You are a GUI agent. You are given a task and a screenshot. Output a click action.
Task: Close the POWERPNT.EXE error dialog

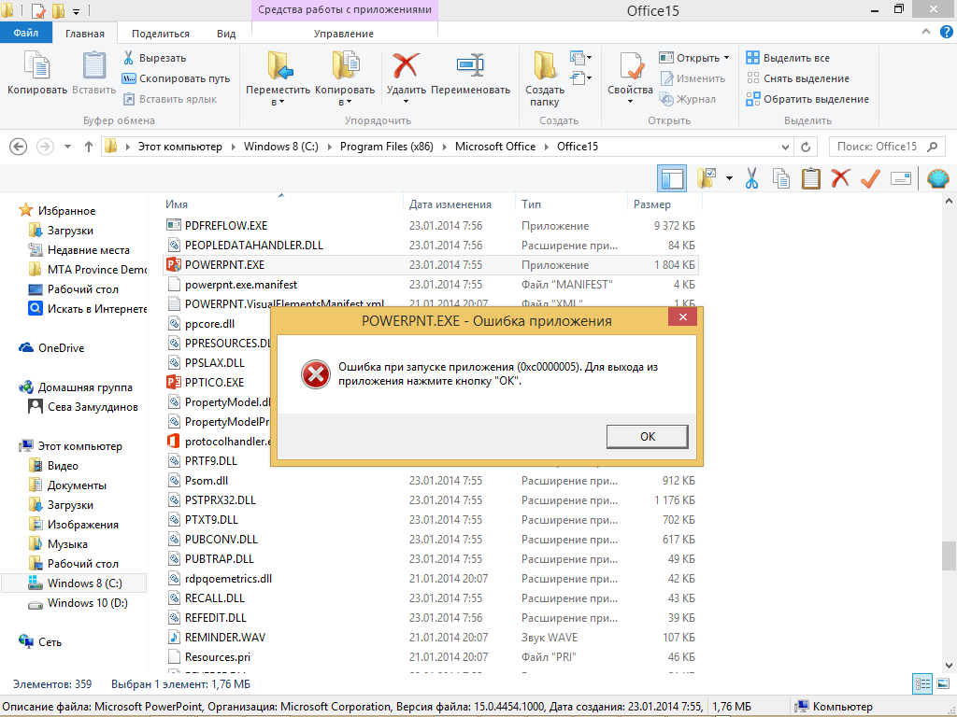(682, 317)
